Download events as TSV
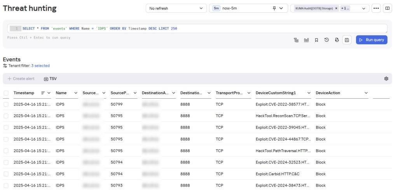This screenshot has width=393, height=190. [x=50, y=79]
